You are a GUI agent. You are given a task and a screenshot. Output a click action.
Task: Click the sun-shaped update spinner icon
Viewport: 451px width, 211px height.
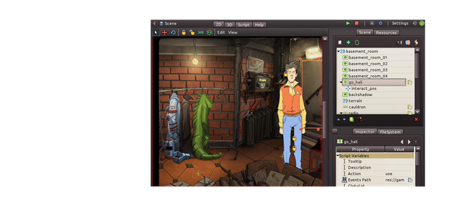(415, 23)
